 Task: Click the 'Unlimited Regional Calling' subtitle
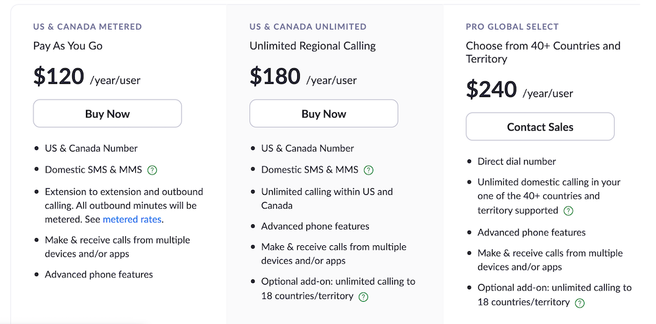click(x=312, y=45)
